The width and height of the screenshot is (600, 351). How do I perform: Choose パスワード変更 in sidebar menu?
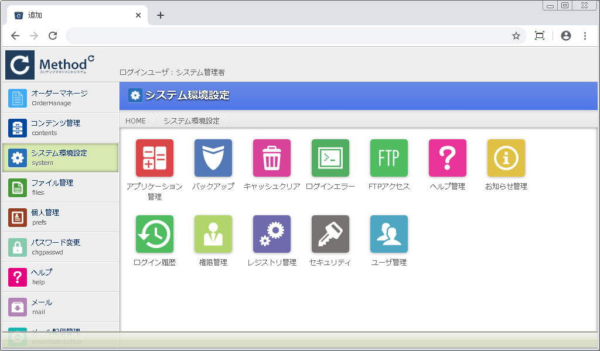60,247
